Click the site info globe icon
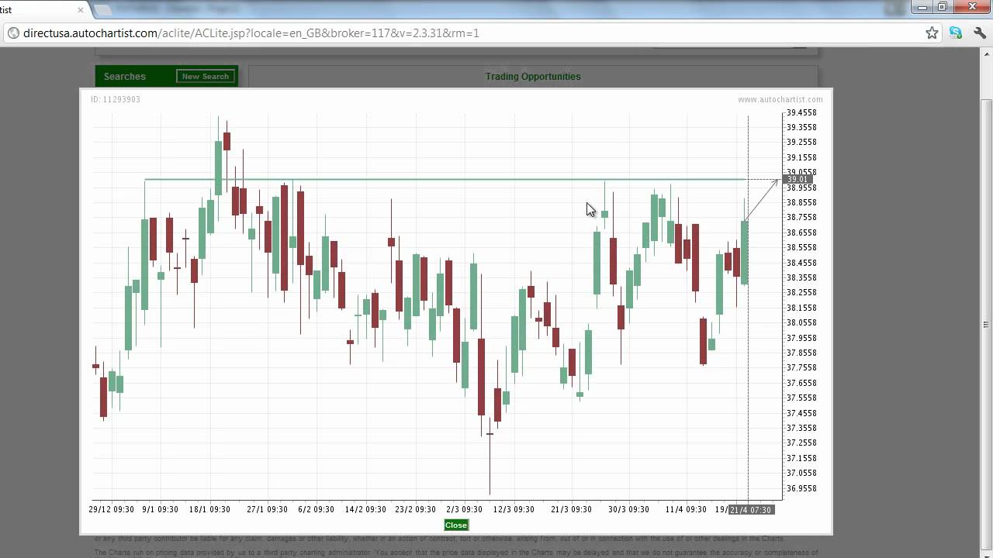 tap(12, 33)
